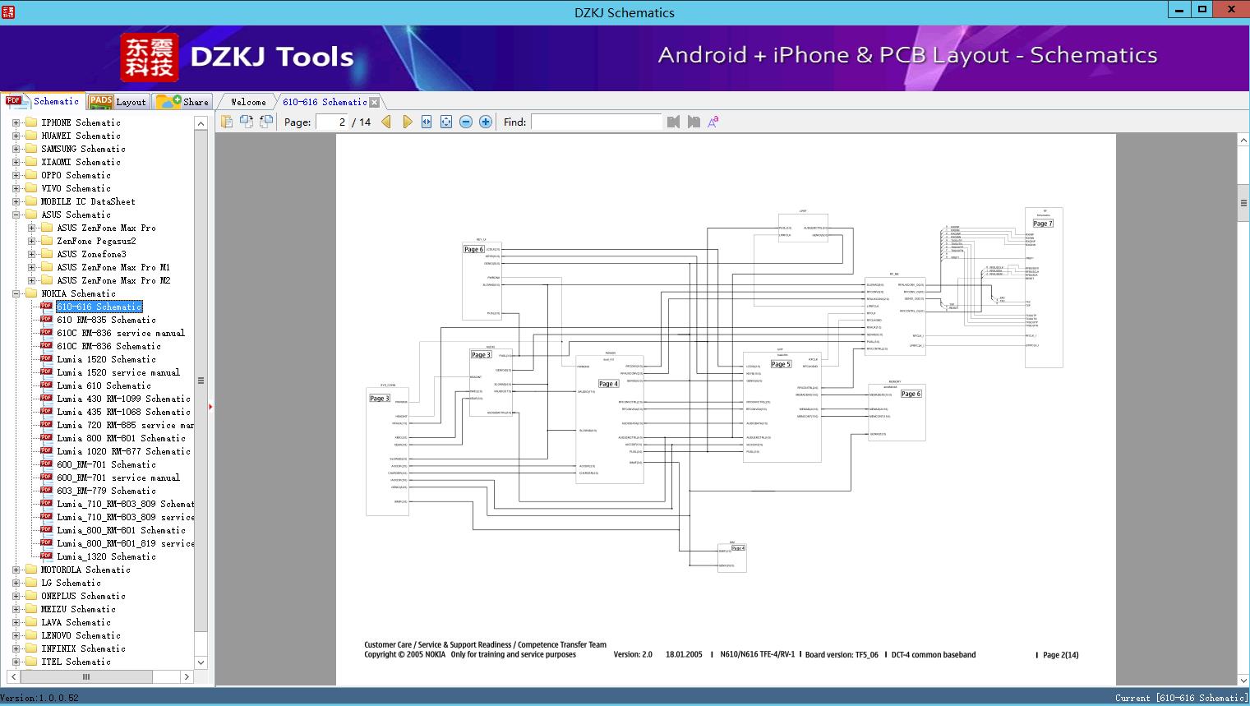Screen dimensions: 1250x706
Task: Open the Share tab
Action: (x=183, y=102)
